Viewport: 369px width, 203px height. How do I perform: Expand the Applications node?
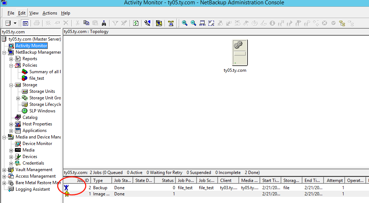click(11, 131)
